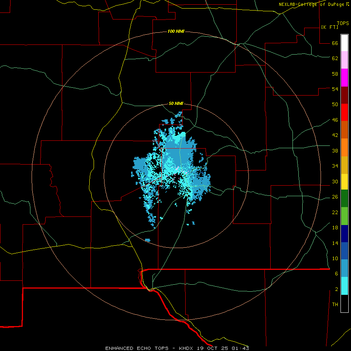This screenshot has width=351, height=351.
Task: Click the navy blue legend swatch
Action: click(x=344, y=234)
